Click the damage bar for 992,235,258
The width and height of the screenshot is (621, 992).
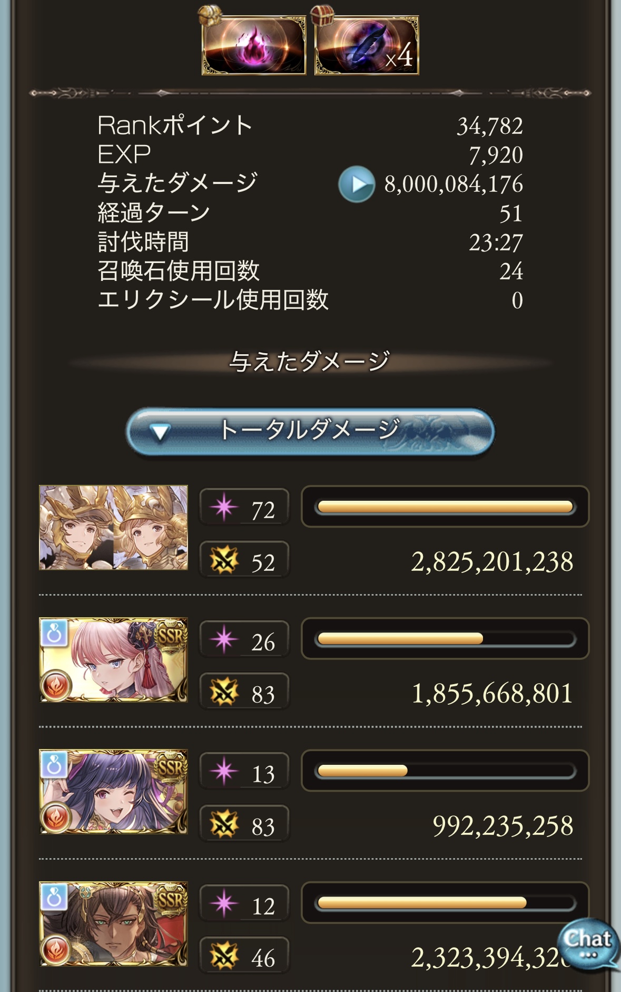(445, 771)
